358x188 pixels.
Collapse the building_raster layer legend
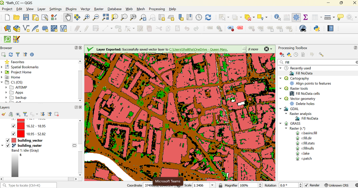3,145
